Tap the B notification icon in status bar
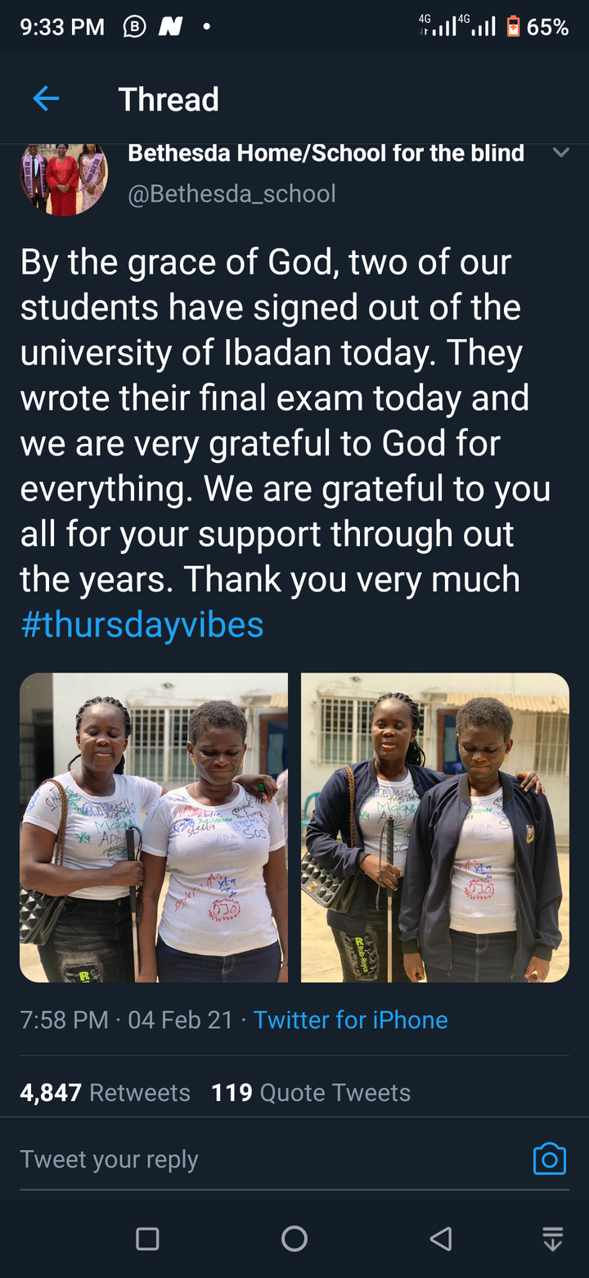 point(134,27)
